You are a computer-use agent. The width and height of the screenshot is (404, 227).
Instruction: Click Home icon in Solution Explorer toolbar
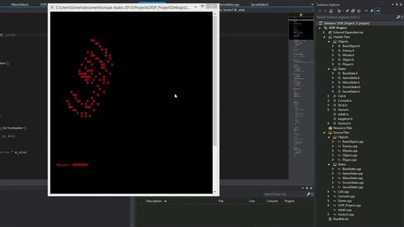pos(331,11)
